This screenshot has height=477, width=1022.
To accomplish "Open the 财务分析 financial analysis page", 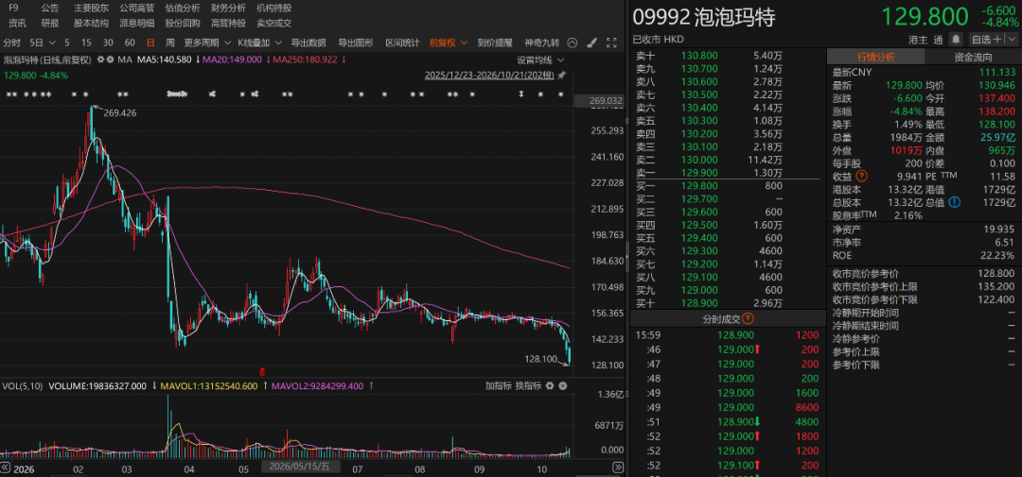I will click(228, 9).
